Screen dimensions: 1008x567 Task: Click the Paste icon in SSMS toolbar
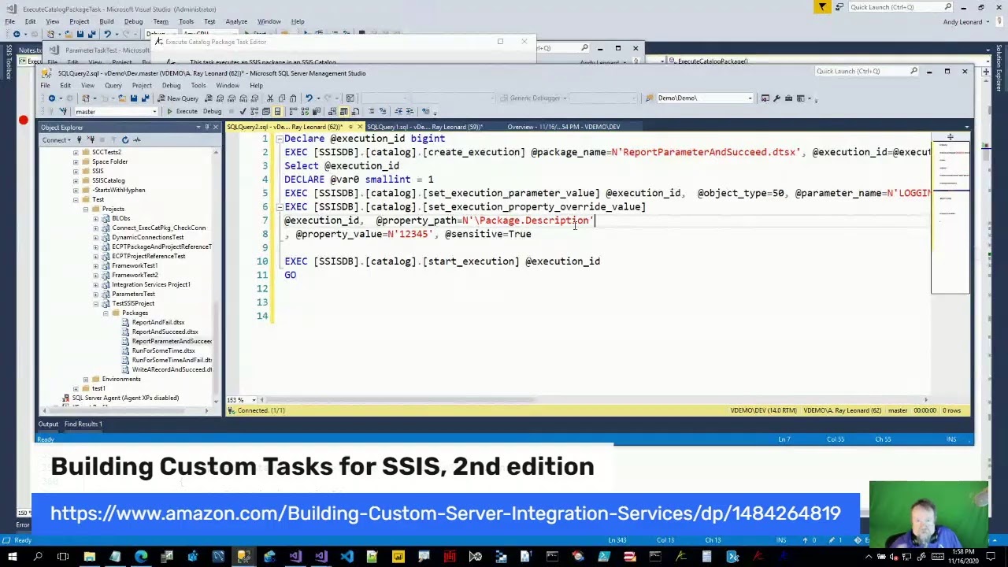coord(292,98)
